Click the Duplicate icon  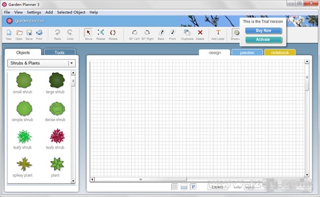(x=187, y=34)
